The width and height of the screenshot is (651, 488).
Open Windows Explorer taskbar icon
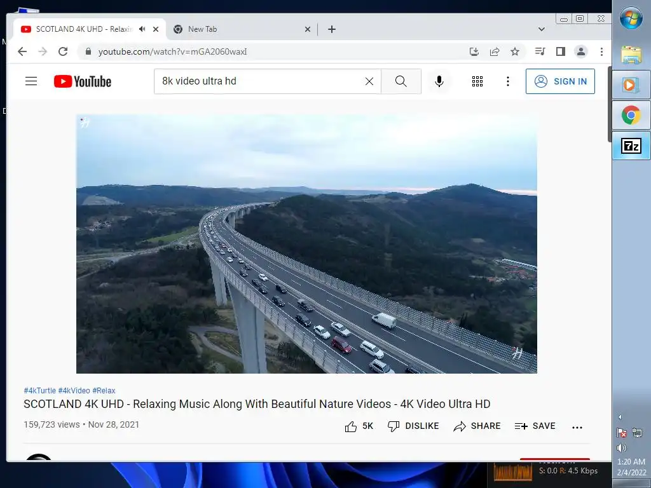(631, 55)
